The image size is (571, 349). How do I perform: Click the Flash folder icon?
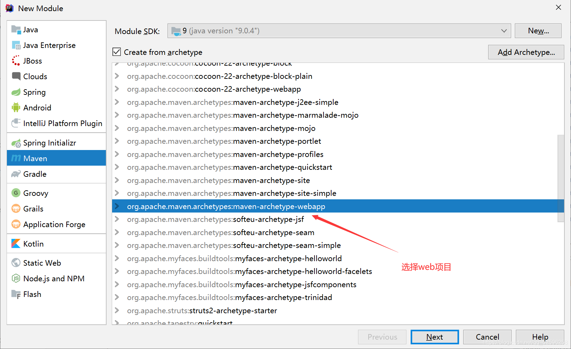tap(16, 294)
